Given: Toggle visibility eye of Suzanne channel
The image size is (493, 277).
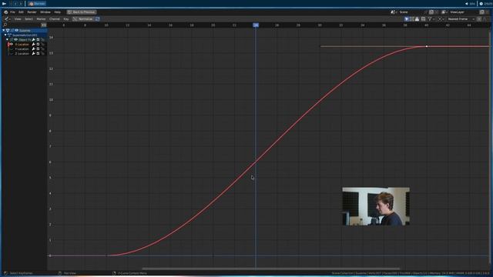Looking at the screenshot, I should coord(16,31).
